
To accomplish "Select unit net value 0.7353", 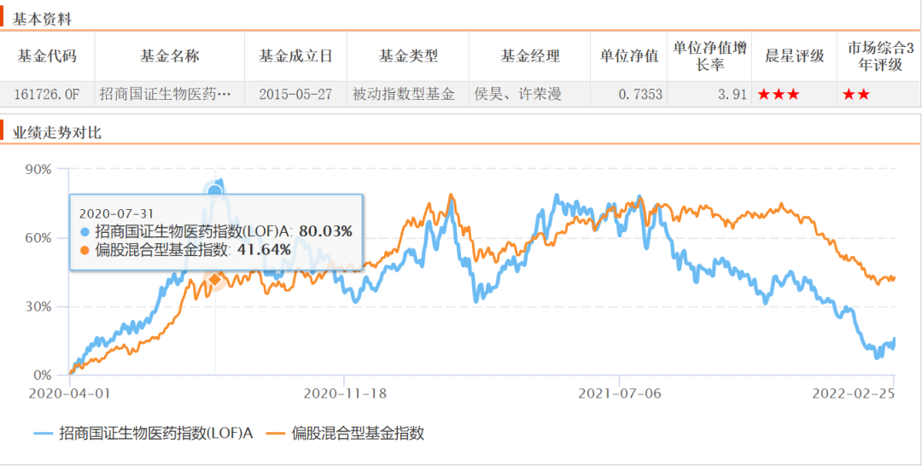I will click(x=639, y=94).
